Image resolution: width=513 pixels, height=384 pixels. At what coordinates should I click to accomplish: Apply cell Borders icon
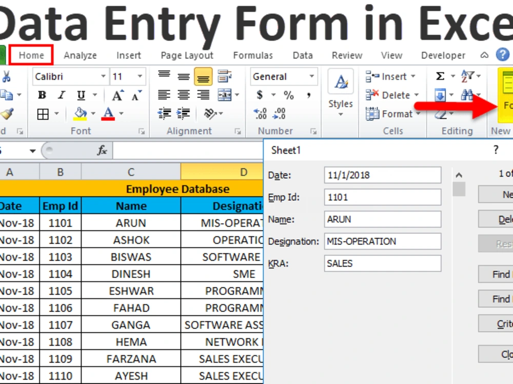pyautogui.click(x=43, y=114)
